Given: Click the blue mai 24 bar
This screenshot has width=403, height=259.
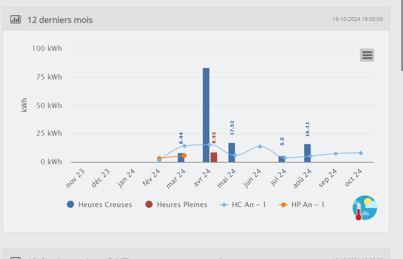Looking at the screenshot, I should click(232, 152).
